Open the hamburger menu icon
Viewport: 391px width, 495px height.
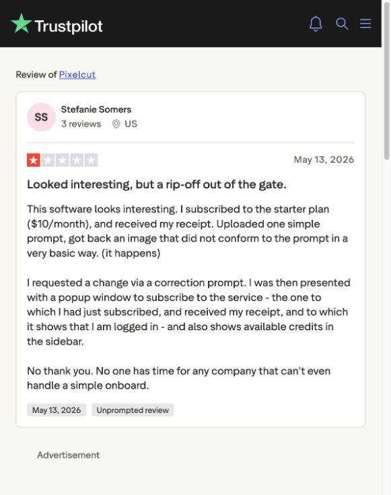pos(365,24)
